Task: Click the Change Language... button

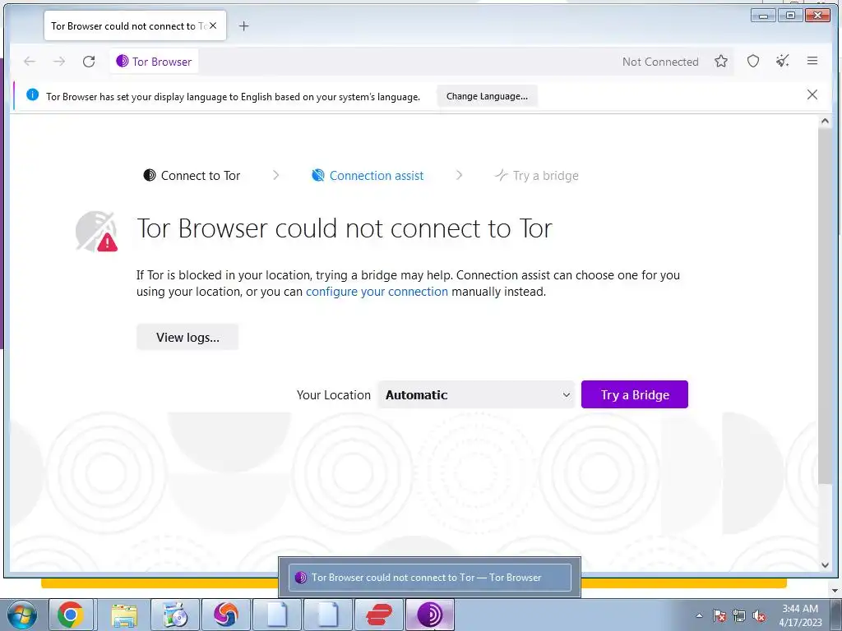Action: coord(487,96)
